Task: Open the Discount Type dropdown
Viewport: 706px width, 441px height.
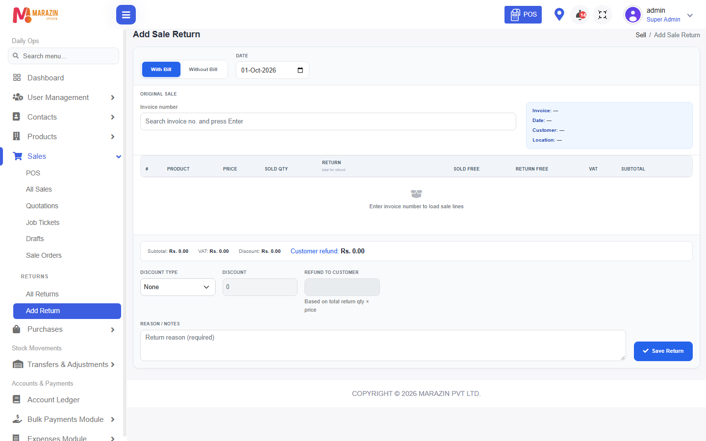Action: tap(178, 287)
